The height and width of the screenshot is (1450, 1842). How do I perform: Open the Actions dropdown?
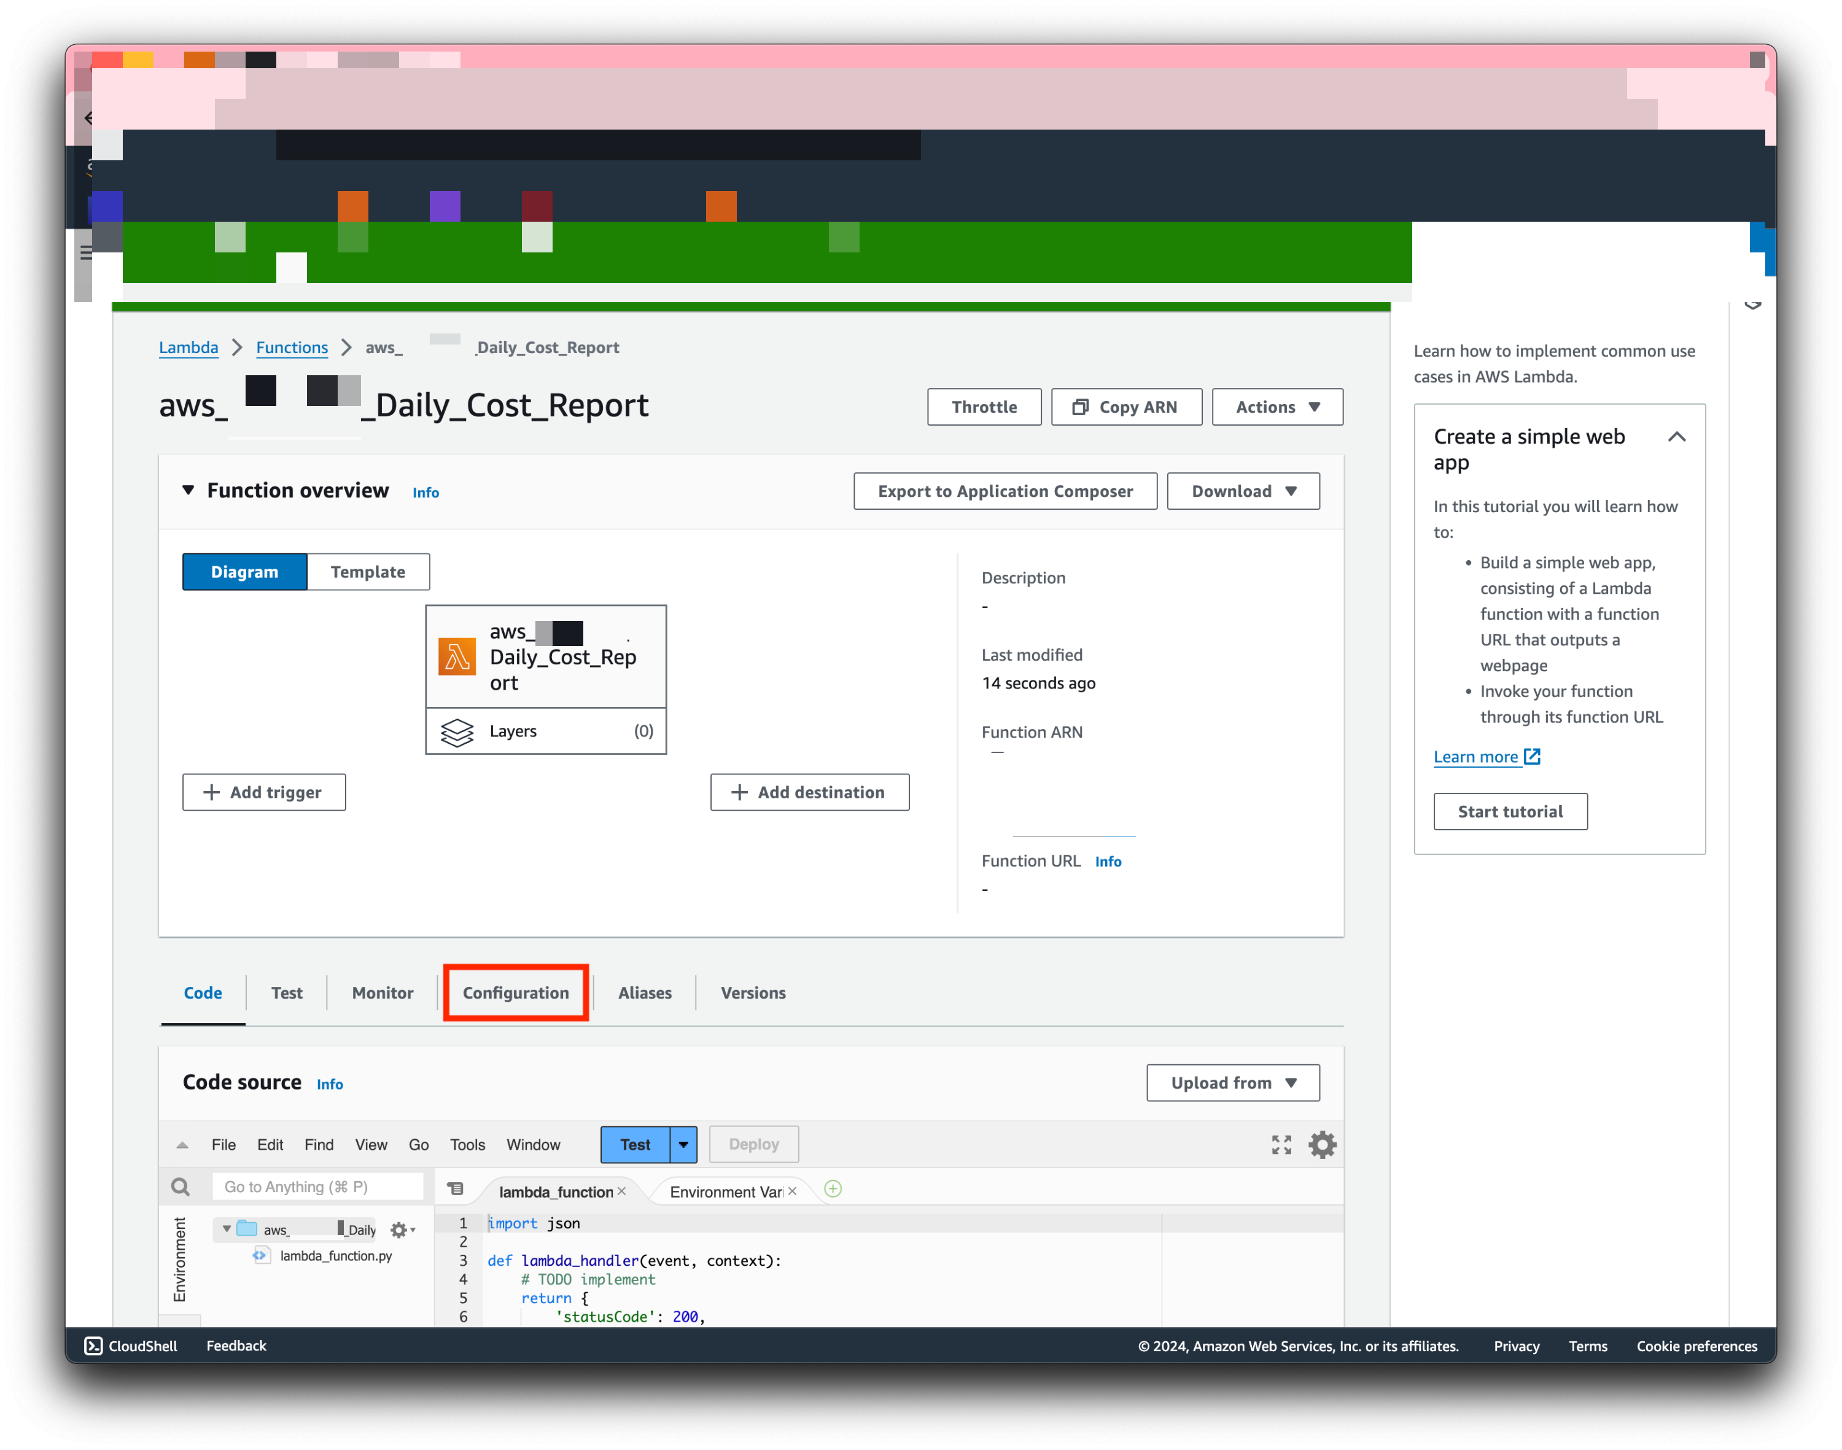pyautogui.click(x=1277, y=407)
